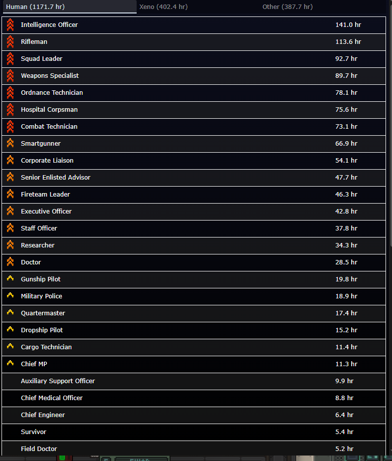Click the Auxiliary Support Officer entry
The width and height of the screenshot is (392, 461).
pos(58,381)
